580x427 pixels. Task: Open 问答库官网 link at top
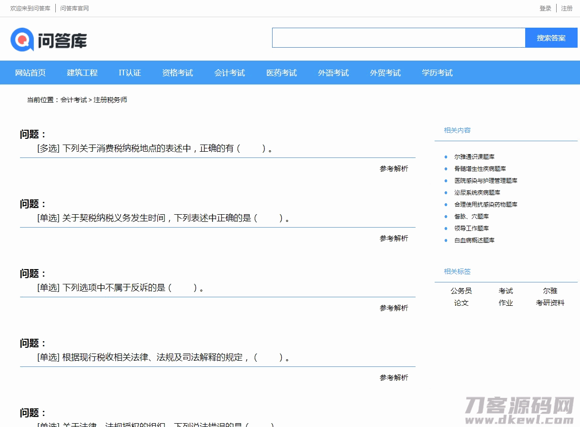coord(74,9)
